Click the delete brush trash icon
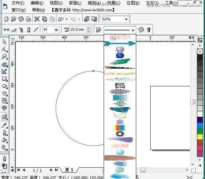Image resolution: width=205 pixels, height=179 pixels. click(x=149, y=30)
